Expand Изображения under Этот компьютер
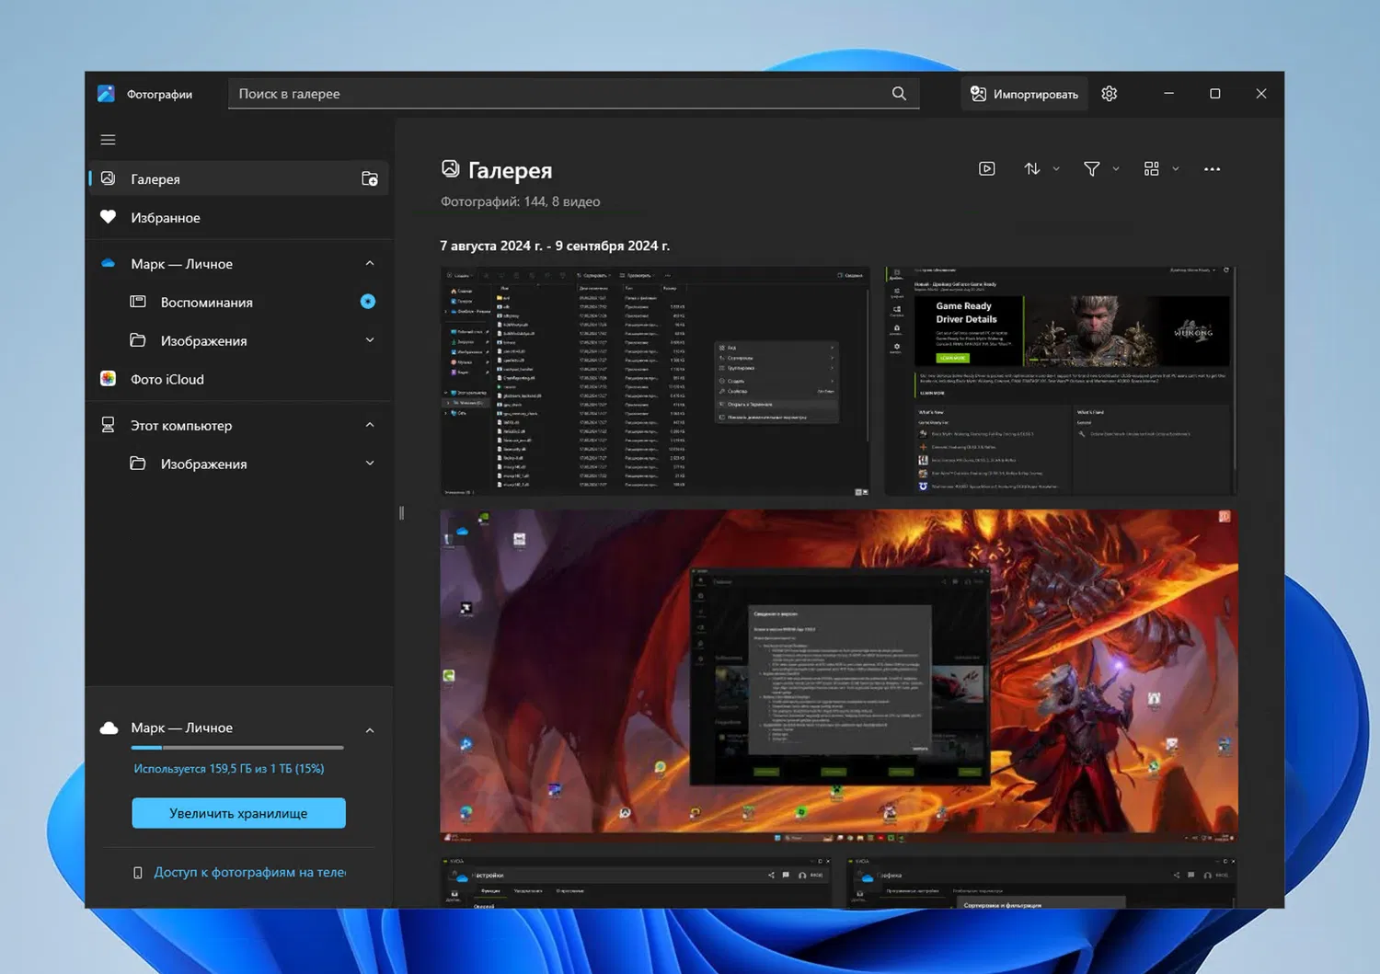This screenshot has width=1380, height=974. click(370, 464)
